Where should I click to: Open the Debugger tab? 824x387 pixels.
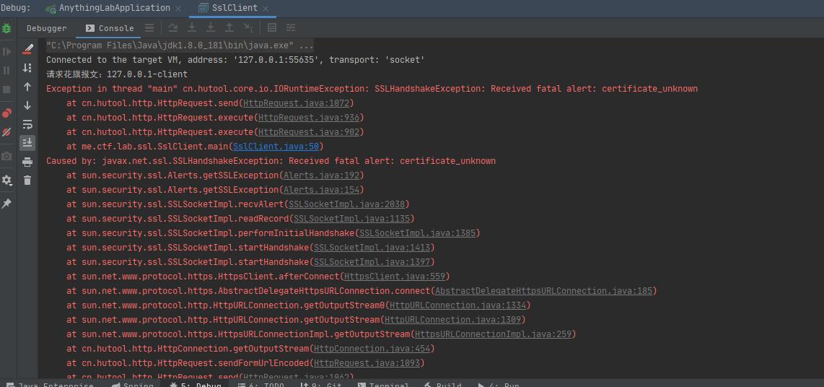[x=47, y=28]
